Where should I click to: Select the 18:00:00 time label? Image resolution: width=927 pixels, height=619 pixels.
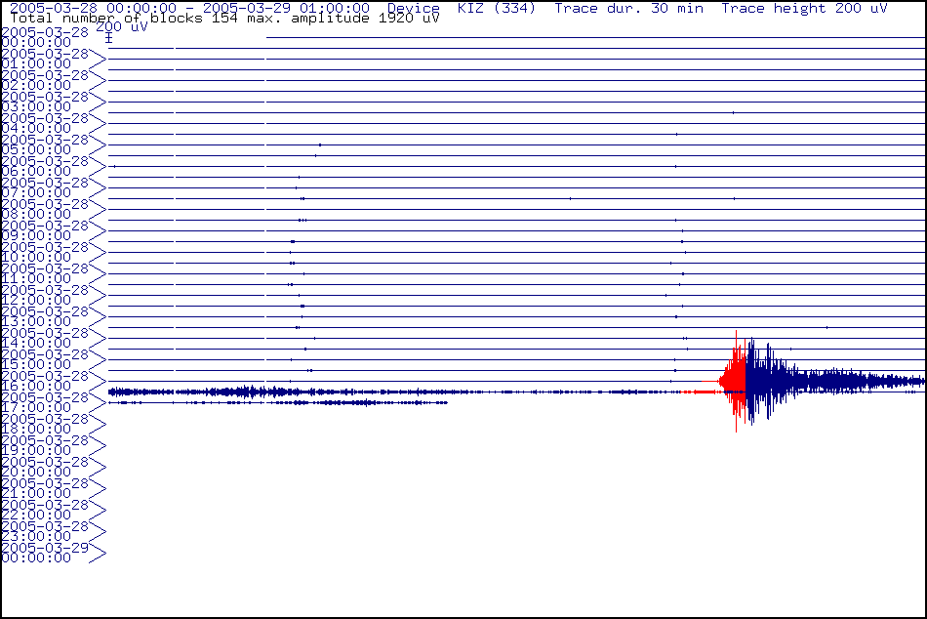tap(36, 429)
